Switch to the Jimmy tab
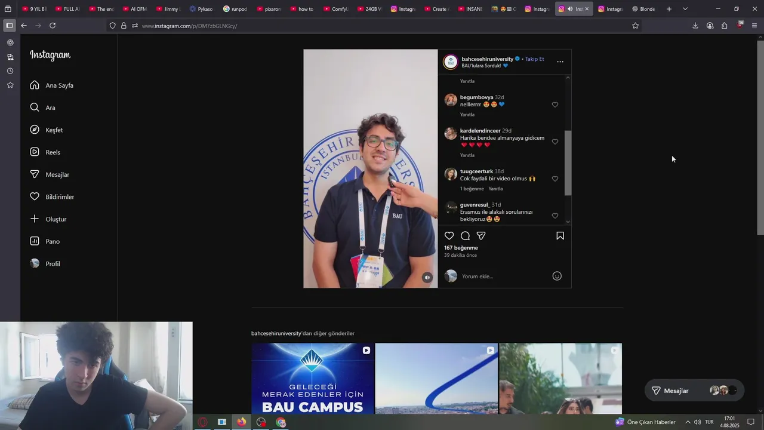The width and height of the screenshot is (764, 430). (168, 9)
